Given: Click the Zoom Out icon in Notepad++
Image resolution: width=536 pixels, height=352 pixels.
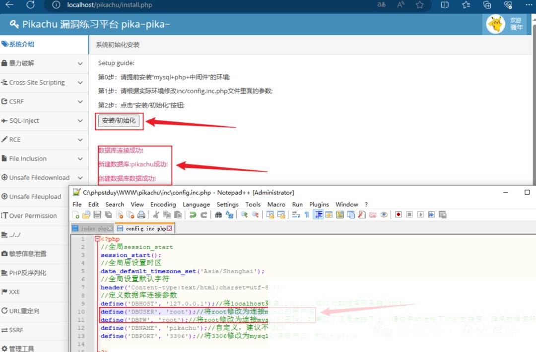Looking at the screenshot, I should coord(255,214).
